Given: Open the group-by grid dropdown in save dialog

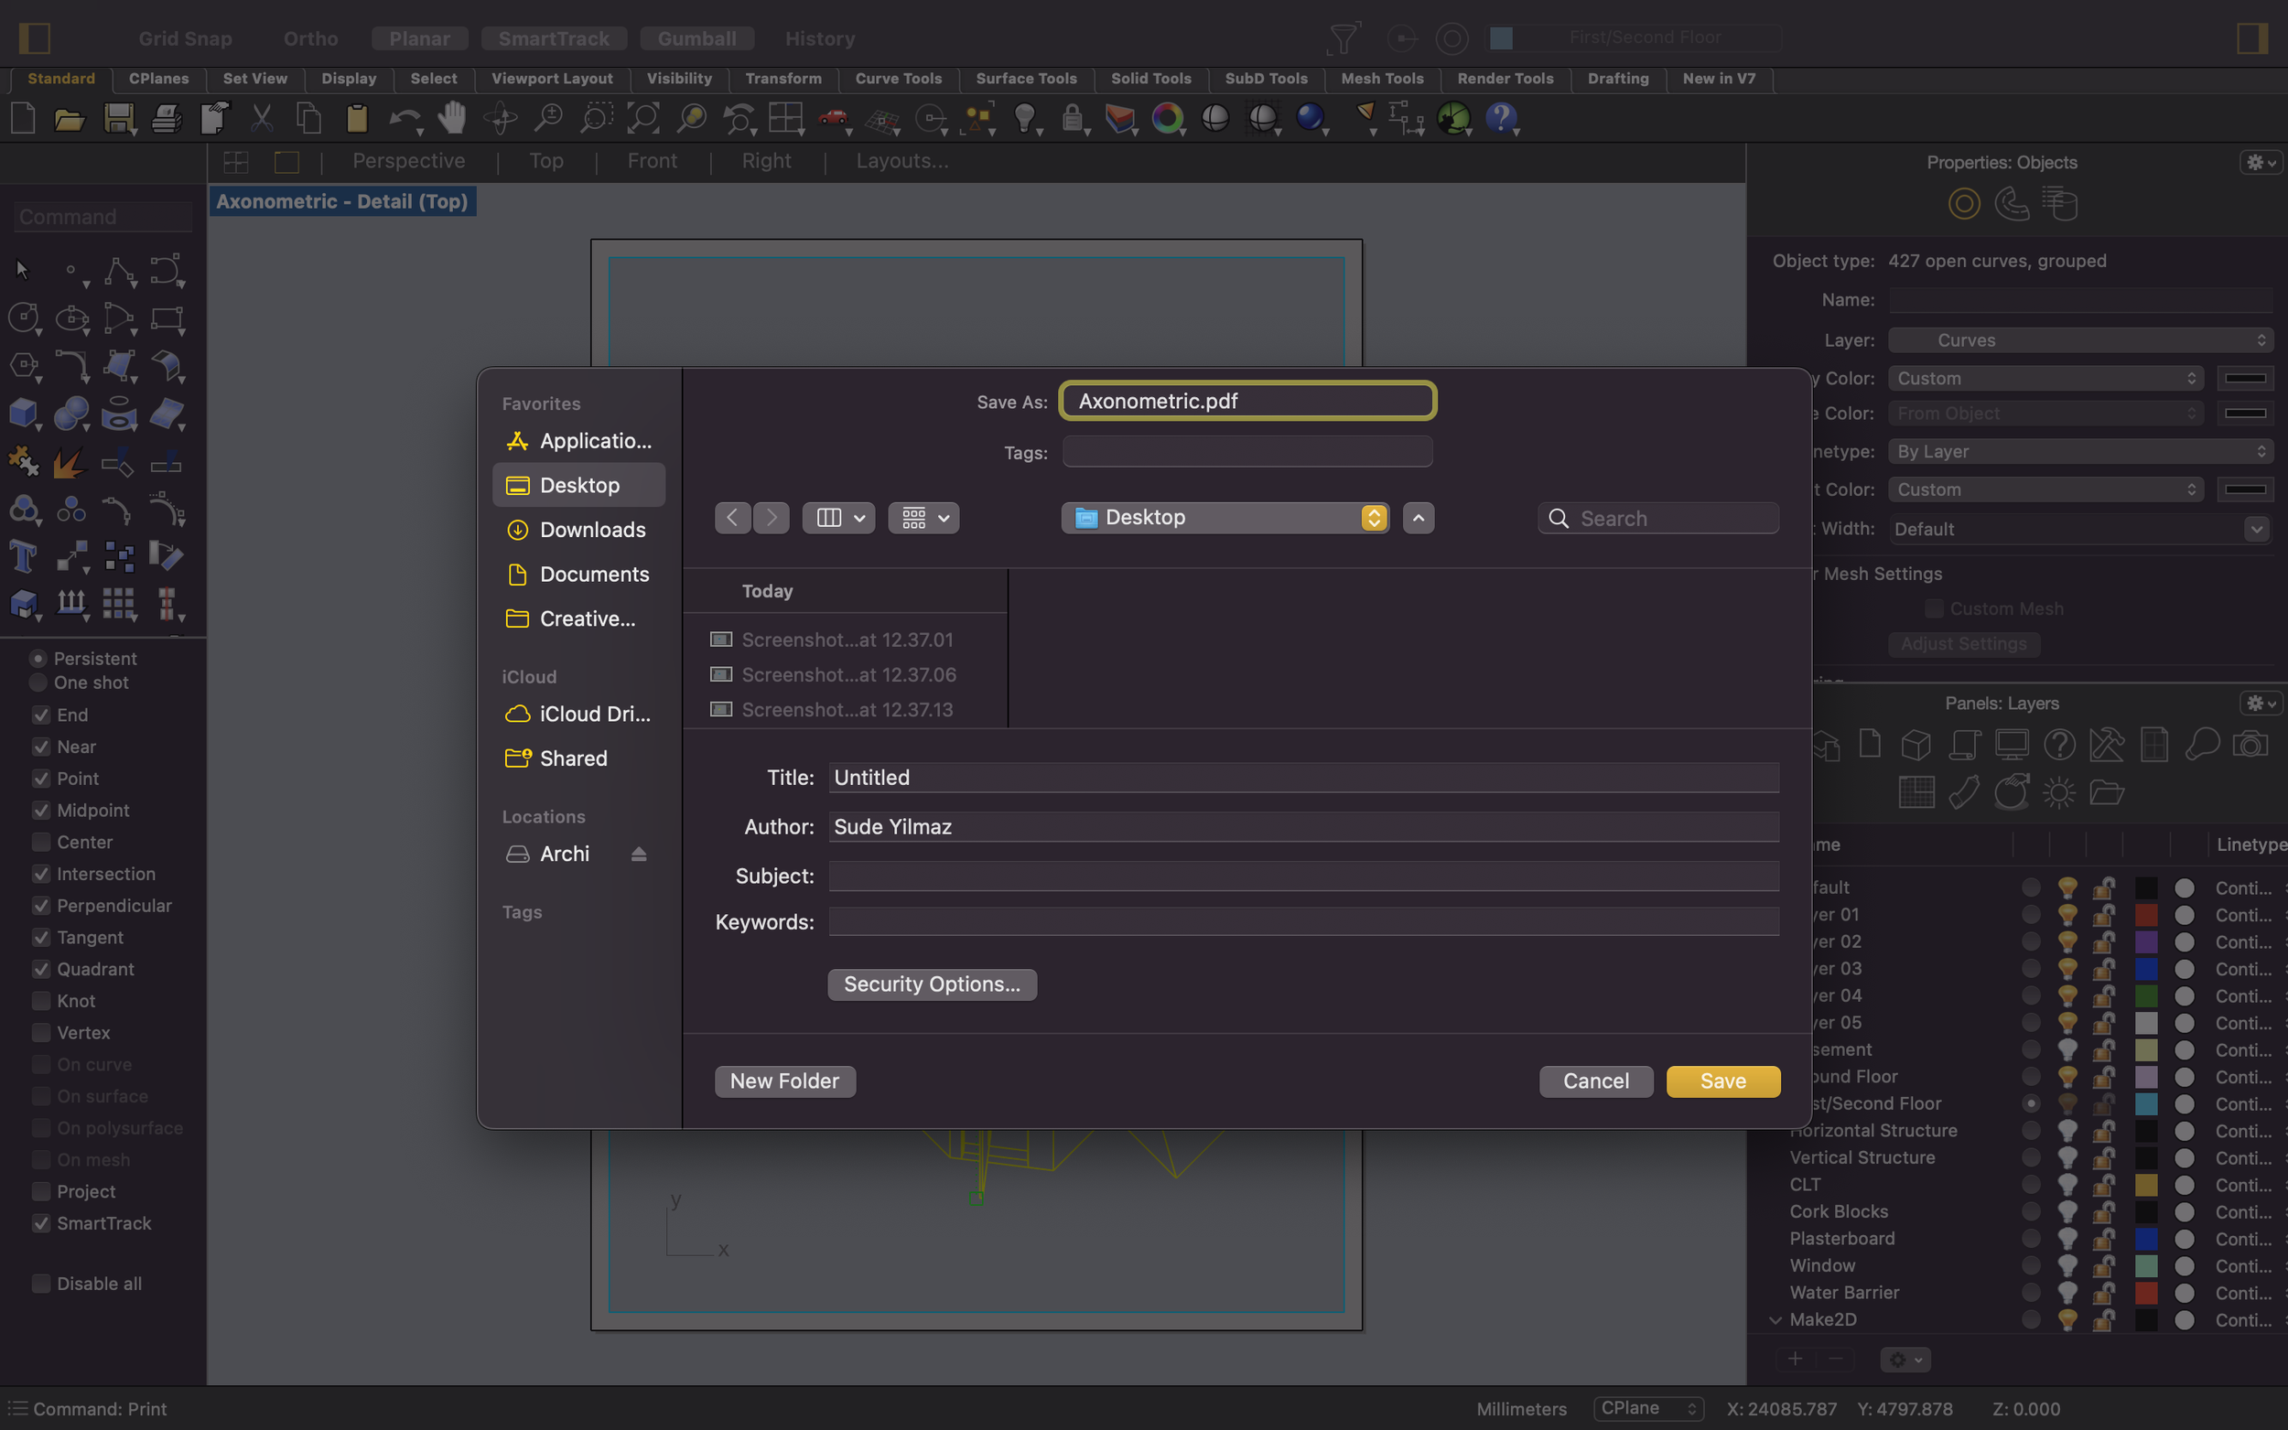Looking at the screenshot, I should point(923,517).
